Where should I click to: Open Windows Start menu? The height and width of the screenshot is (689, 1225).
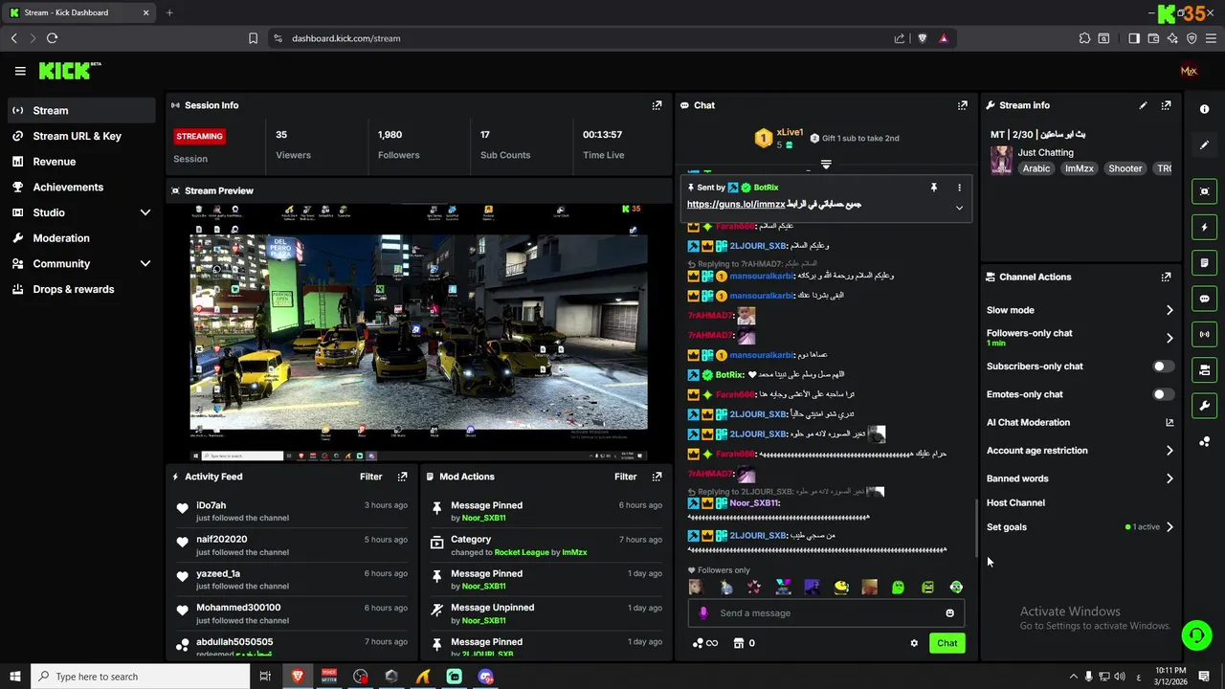pos(14,677)
